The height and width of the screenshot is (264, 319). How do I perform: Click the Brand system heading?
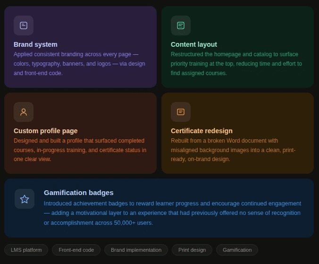(x=35, y=44)
